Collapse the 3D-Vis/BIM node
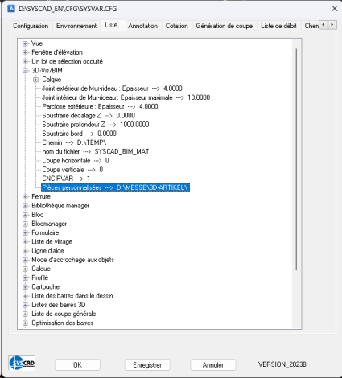 pyautogui.click(x=25, y=71)
